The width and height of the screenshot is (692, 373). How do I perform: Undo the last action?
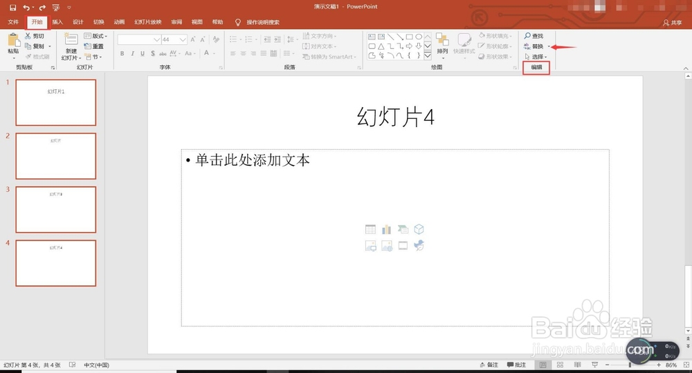[26, 8]
